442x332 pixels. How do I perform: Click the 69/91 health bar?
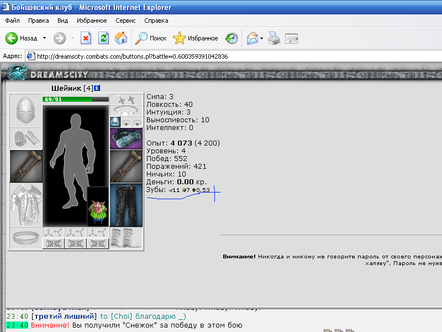[x=76, y=100]
